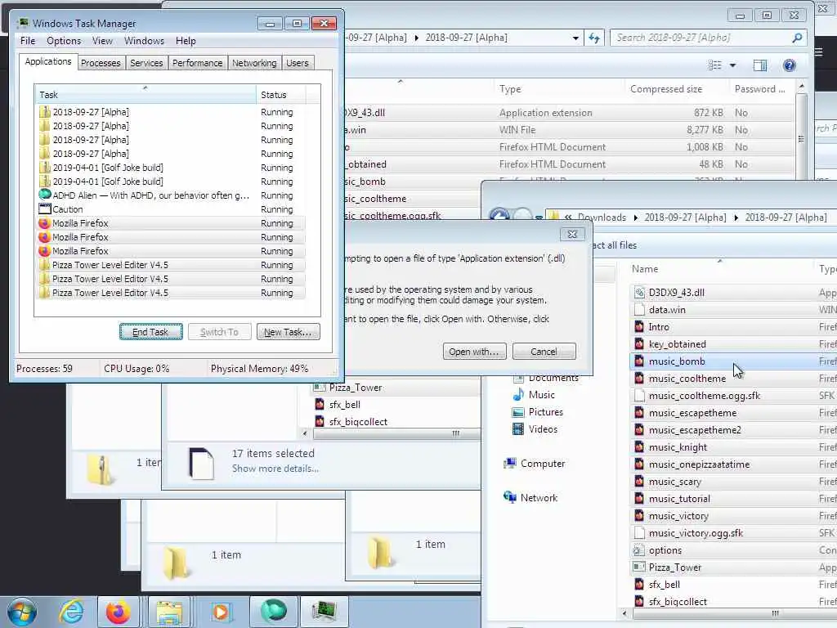The width and height of the screenshot is (837, 628).
Task: Sort by the Compressed size column header
Action: (676, 89)
